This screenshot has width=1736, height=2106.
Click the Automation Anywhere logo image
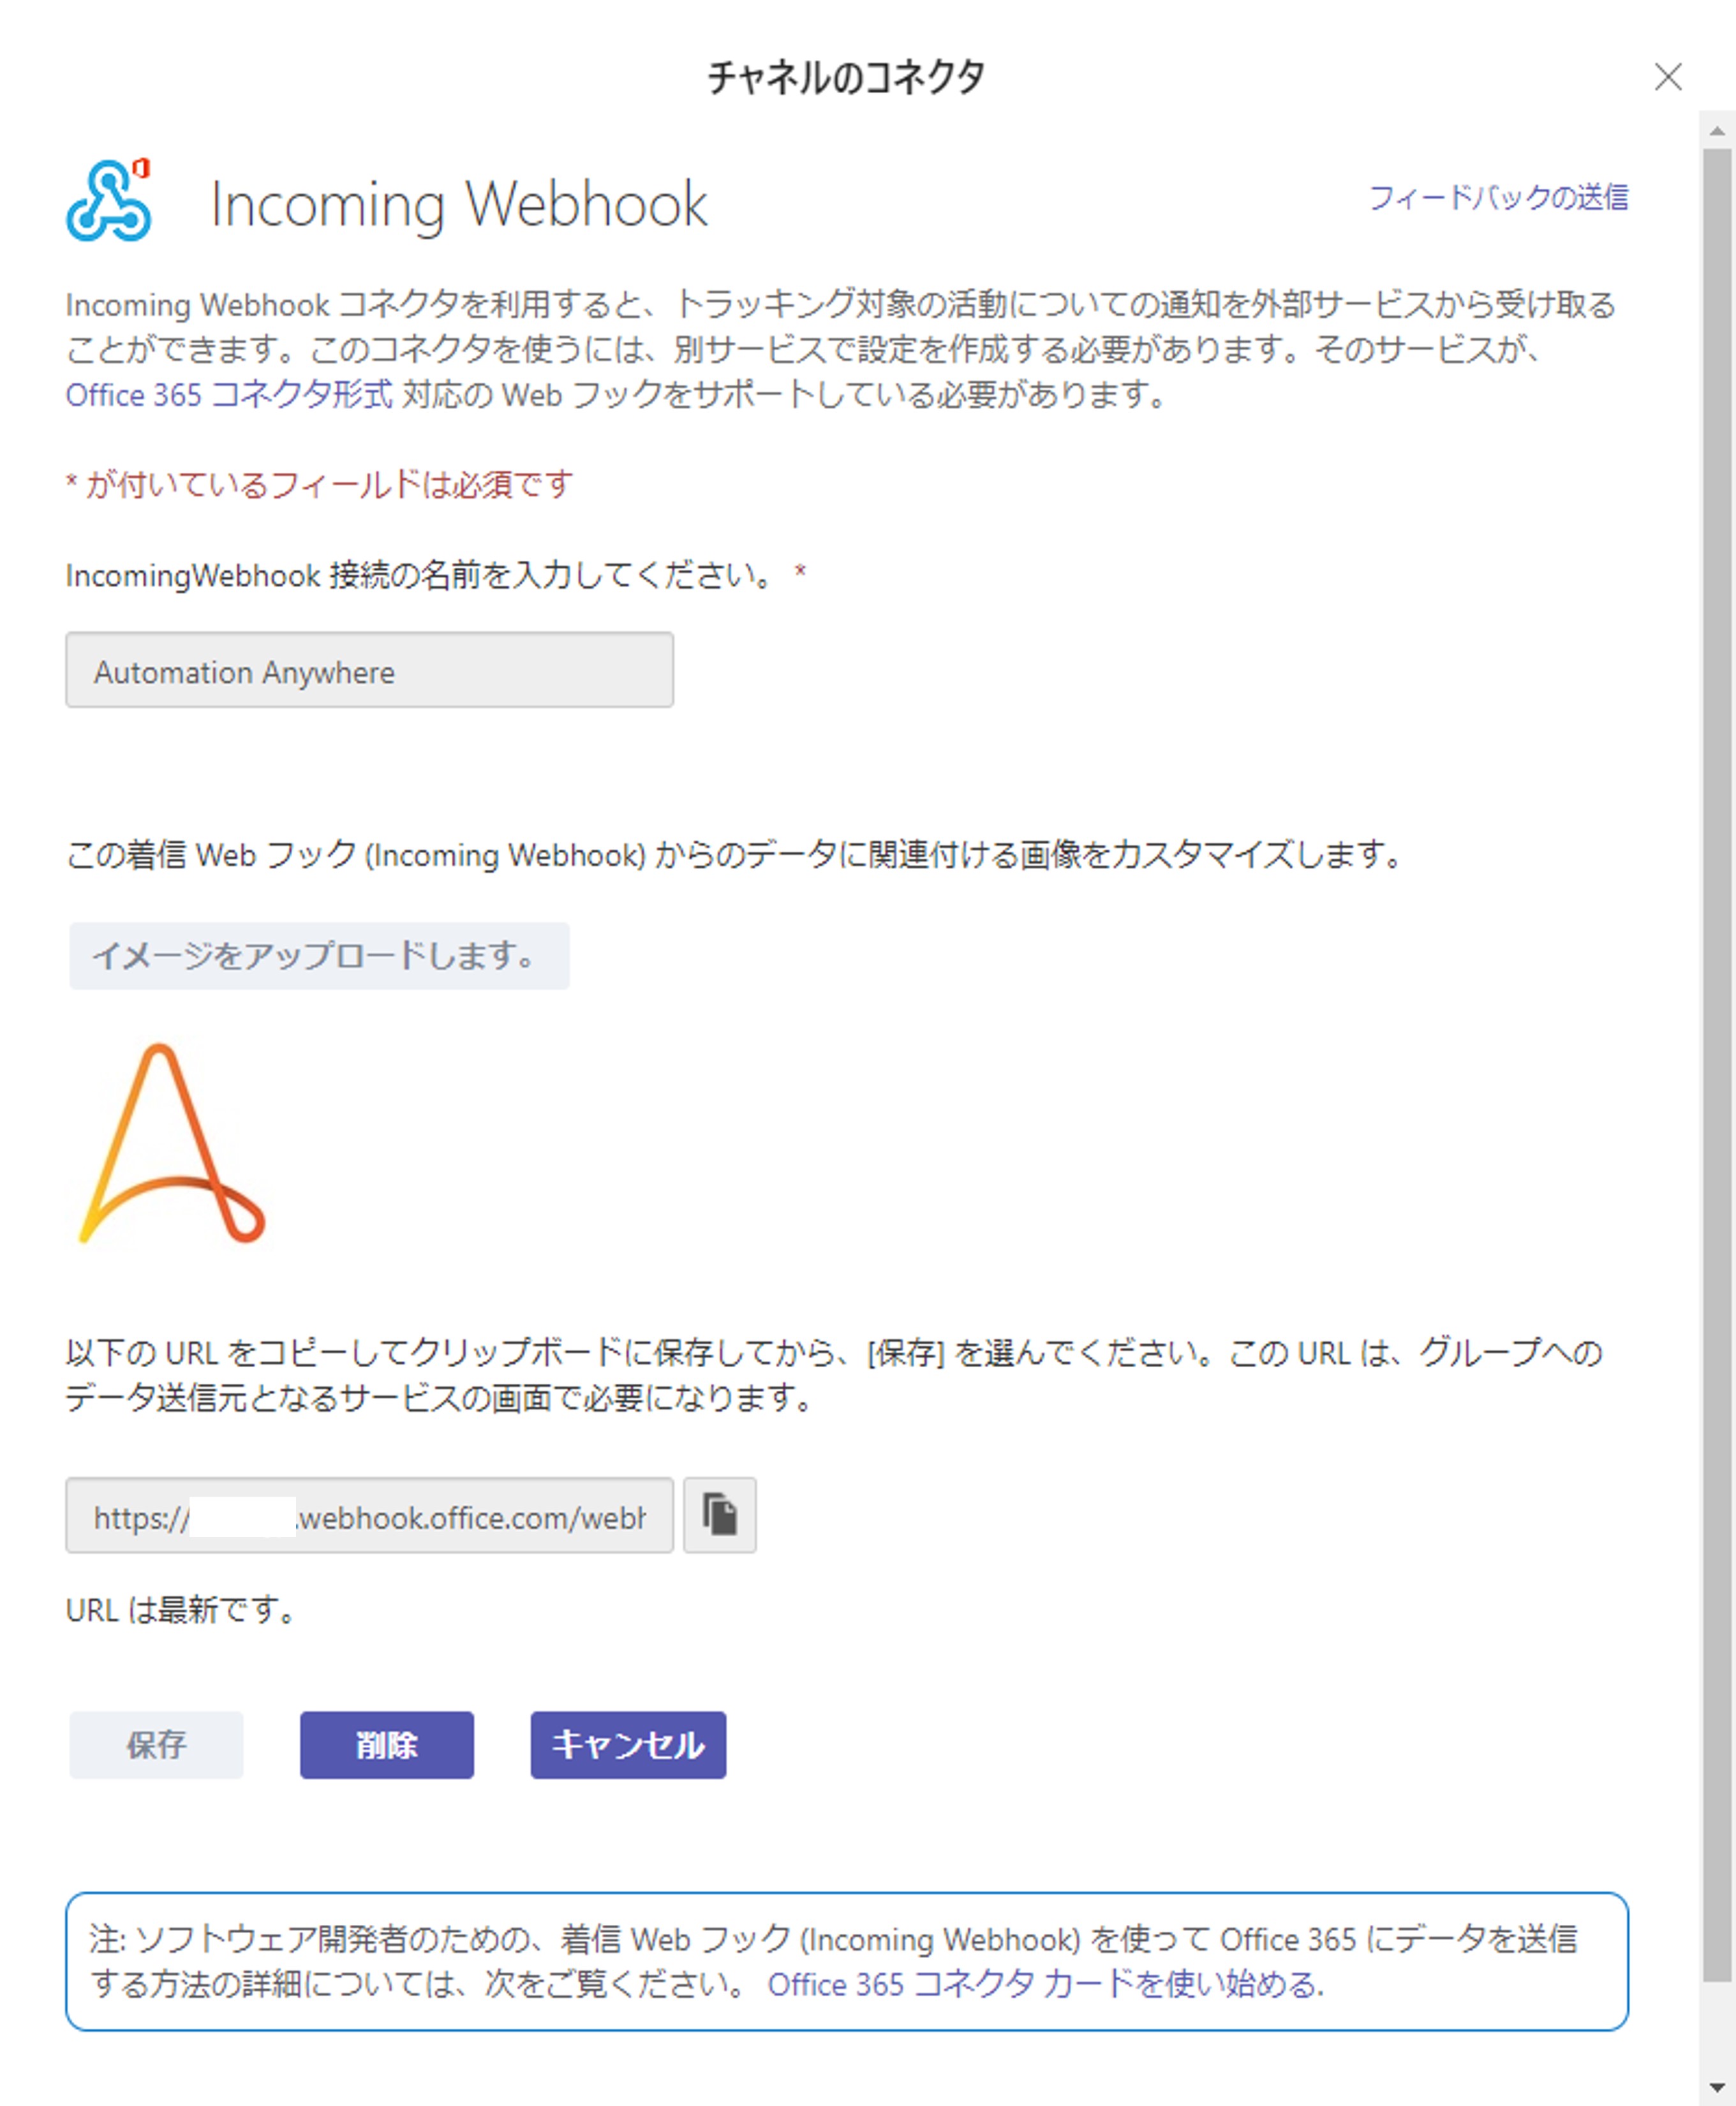[172, 1143]
